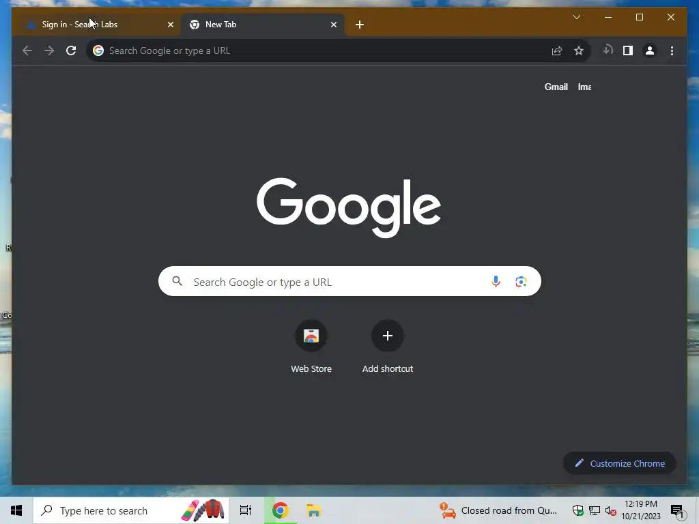Click the Google logo on the page
Screen dimensions: 699x524
pos(349,207)
